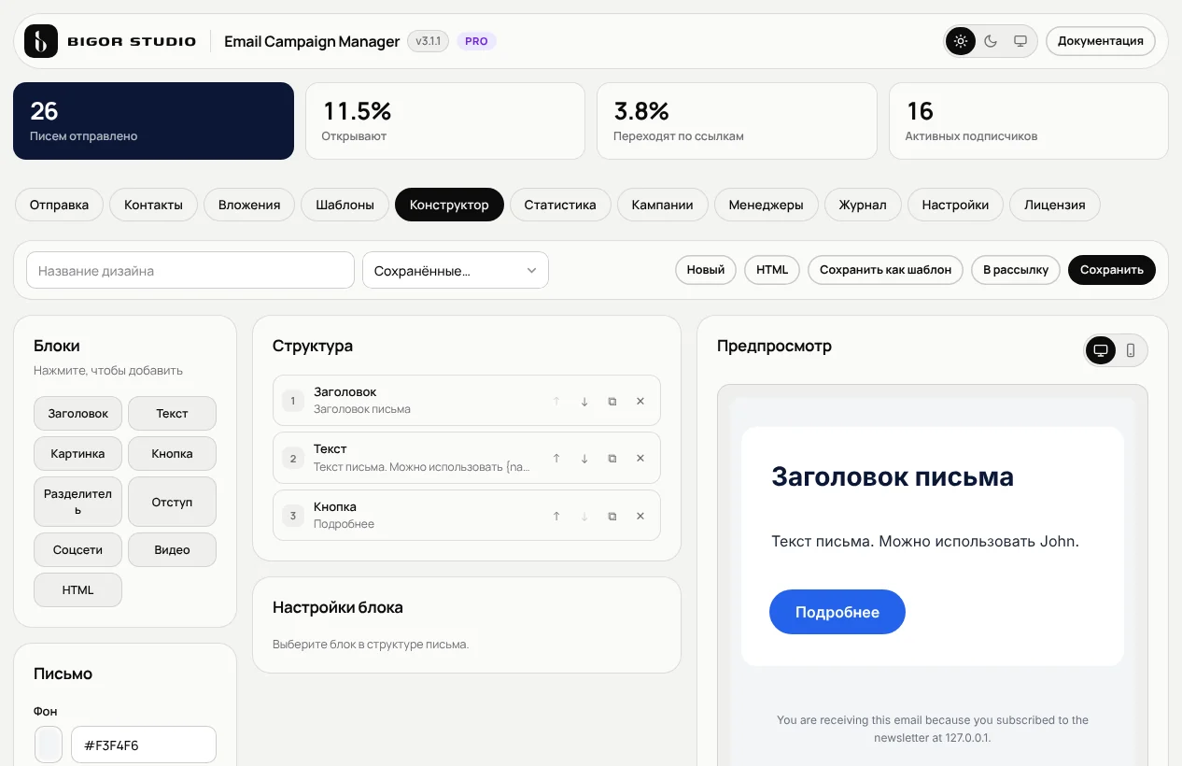Open the Отправка tab
This screenshot has width=1182, height=766.
(59, 205)
